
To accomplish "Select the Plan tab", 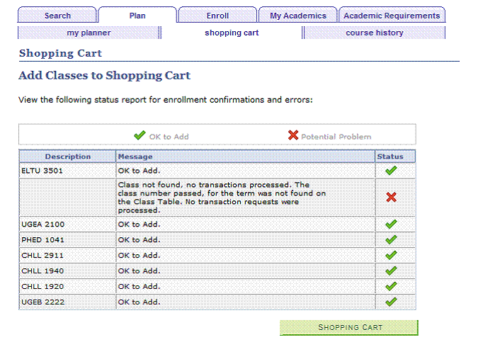I will 137,16.
